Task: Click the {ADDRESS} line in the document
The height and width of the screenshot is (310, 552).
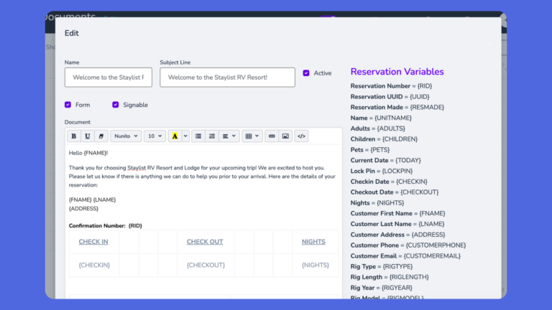Action: click(x=83, y=208)
